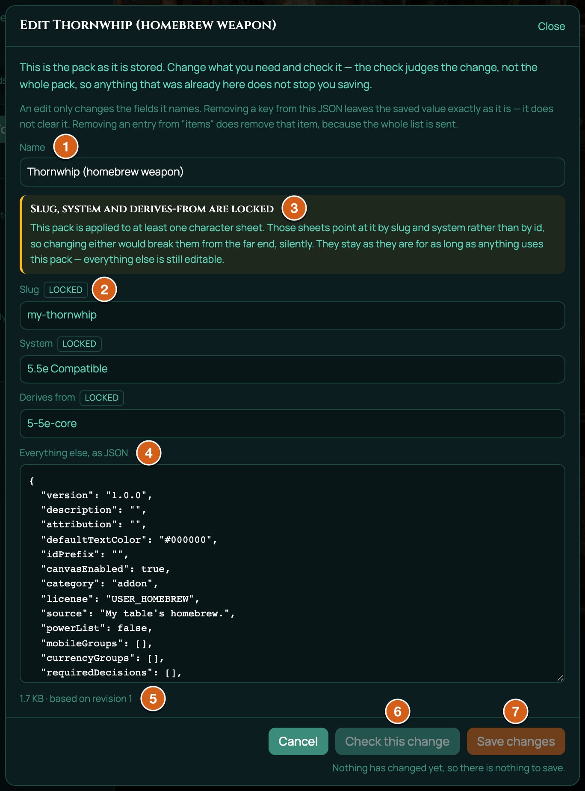
Task: Click the LOCKED badge beside Slug
Action: 65,290
